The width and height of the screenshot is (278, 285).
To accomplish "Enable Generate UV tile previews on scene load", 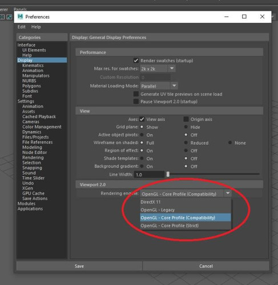I will 136,94.
